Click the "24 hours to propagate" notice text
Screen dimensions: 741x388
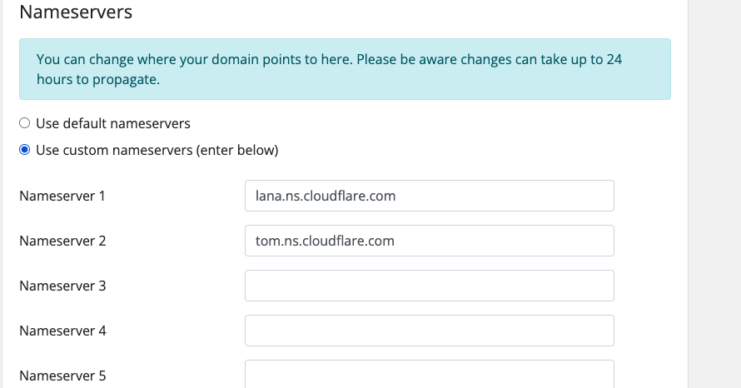(x=97, y=80)
